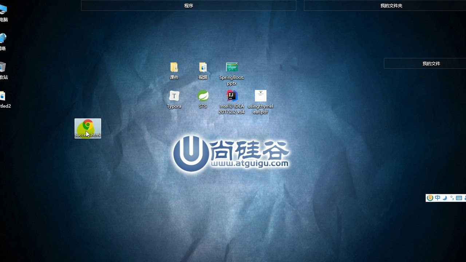
Task: Select the SpringBoot.pptx file
Action: [232, 74]
